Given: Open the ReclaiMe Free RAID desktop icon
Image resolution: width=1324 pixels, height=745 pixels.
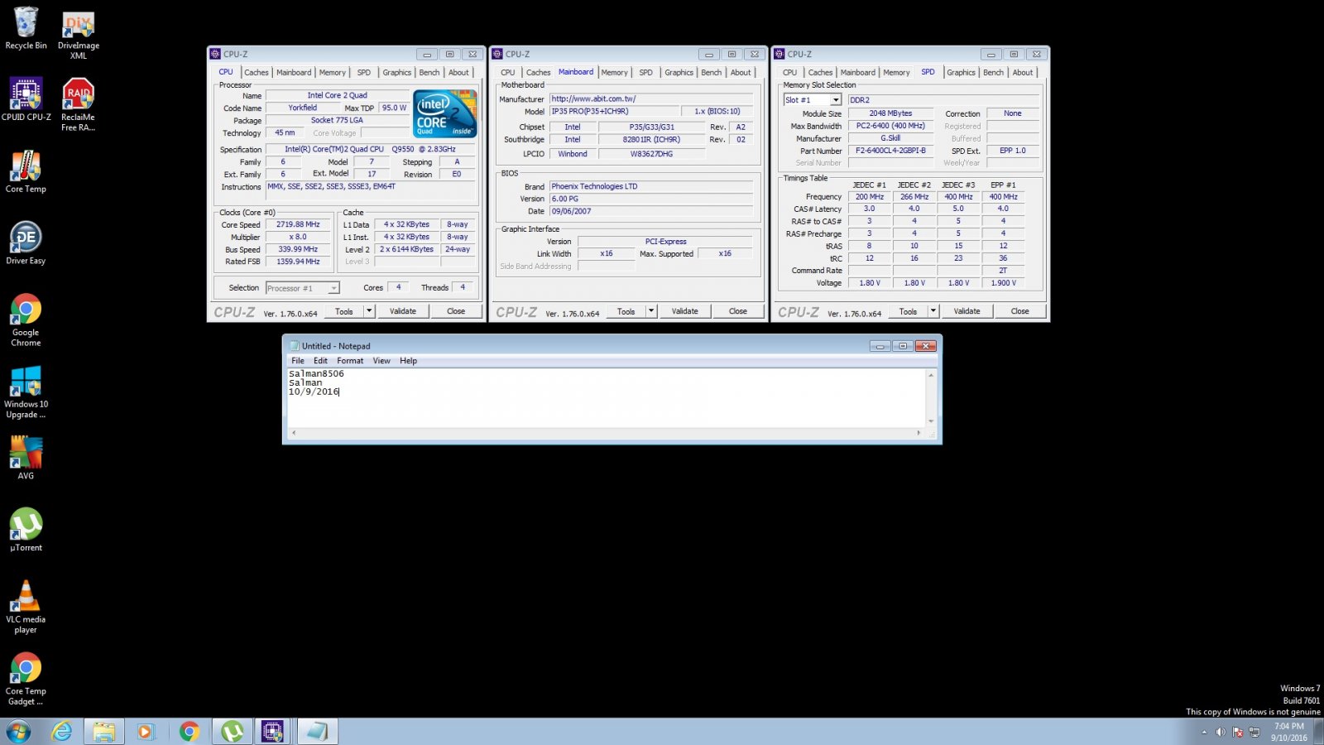Looking at the screenshot, I should pos(78,105).
